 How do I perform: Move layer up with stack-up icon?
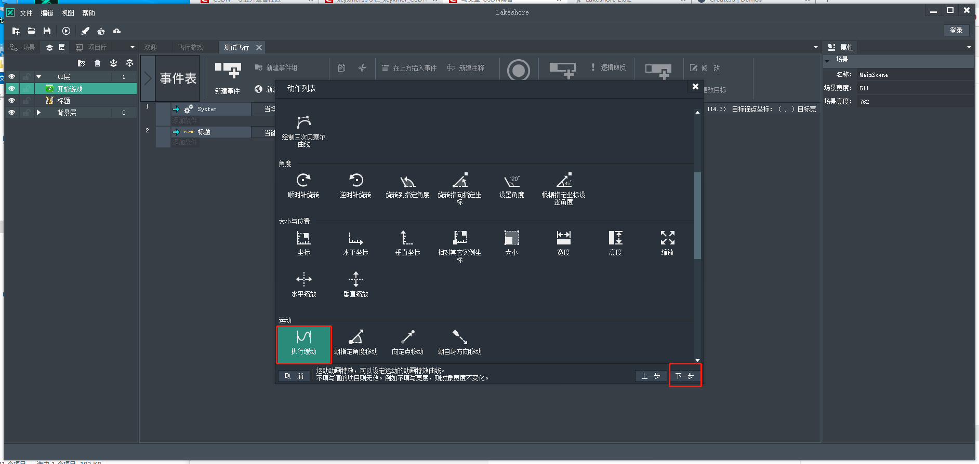click(x=129, y=63)
